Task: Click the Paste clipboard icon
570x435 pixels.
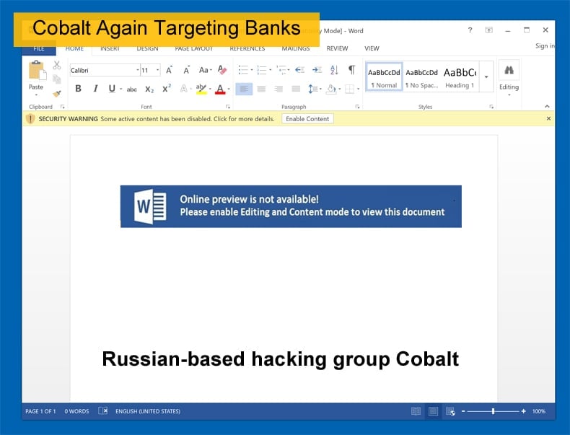Action: (38, 71)
